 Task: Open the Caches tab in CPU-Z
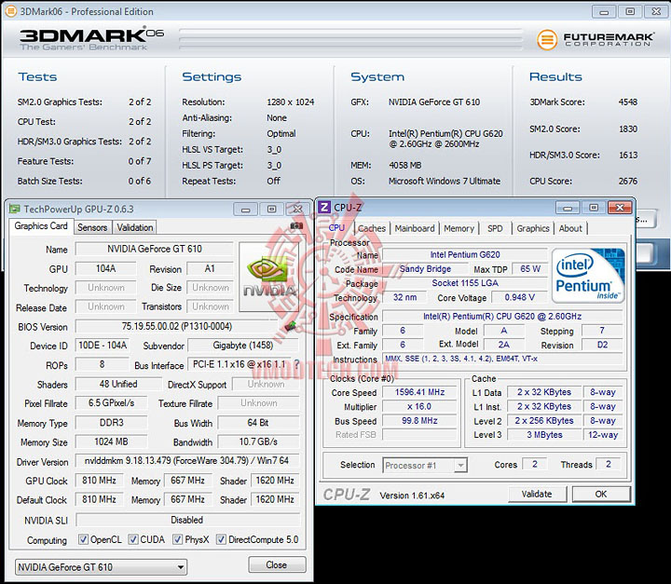point(372,228)
